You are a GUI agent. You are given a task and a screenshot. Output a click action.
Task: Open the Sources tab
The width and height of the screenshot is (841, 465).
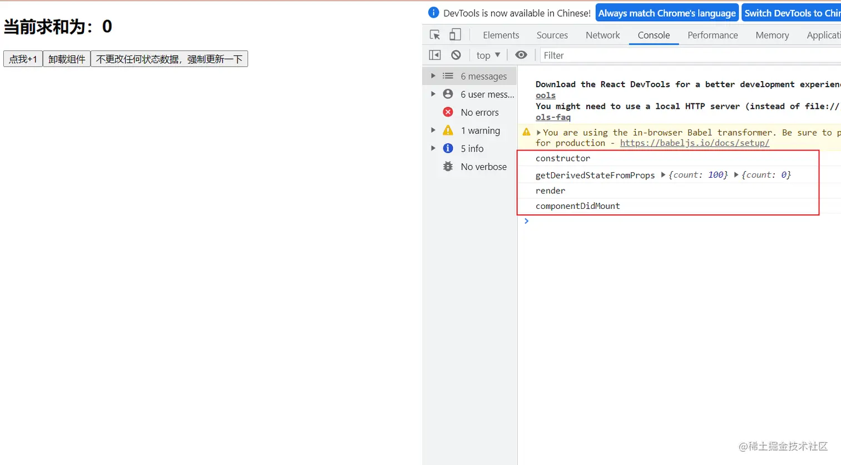pos(552,35)
